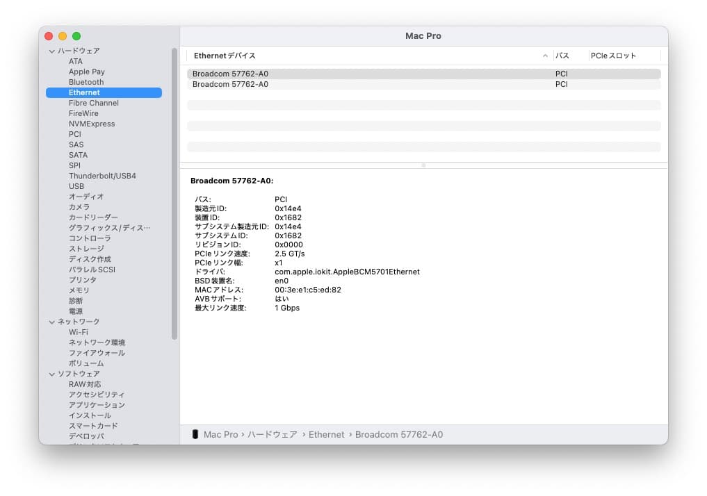Sort devices by the バス column

coord(562,55)
